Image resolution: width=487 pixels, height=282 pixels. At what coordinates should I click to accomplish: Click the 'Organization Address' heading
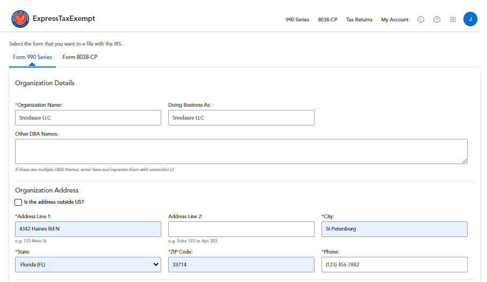47,190
